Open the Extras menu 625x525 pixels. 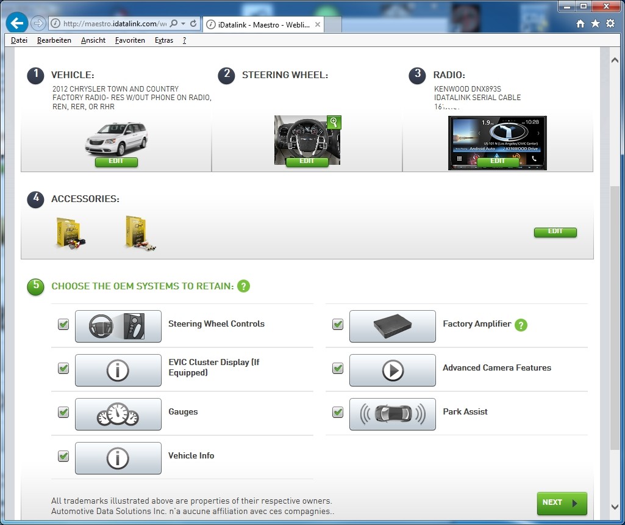point(164,40)
